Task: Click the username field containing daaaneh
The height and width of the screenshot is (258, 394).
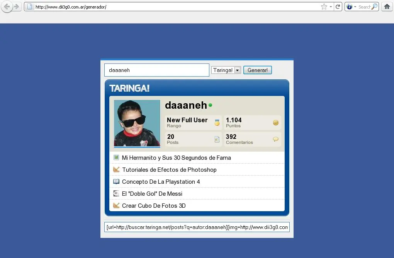Action: click(x=157, y=70)
